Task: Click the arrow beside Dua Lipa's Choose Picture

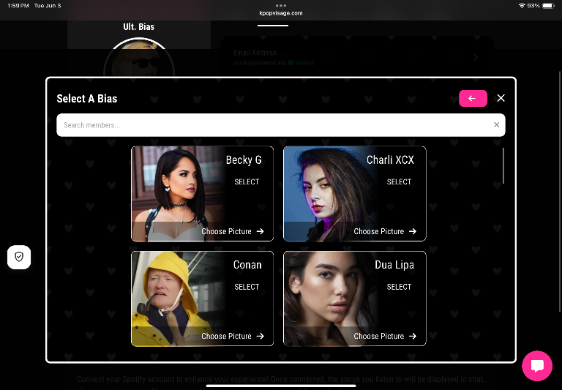Action: pos(413,336)
